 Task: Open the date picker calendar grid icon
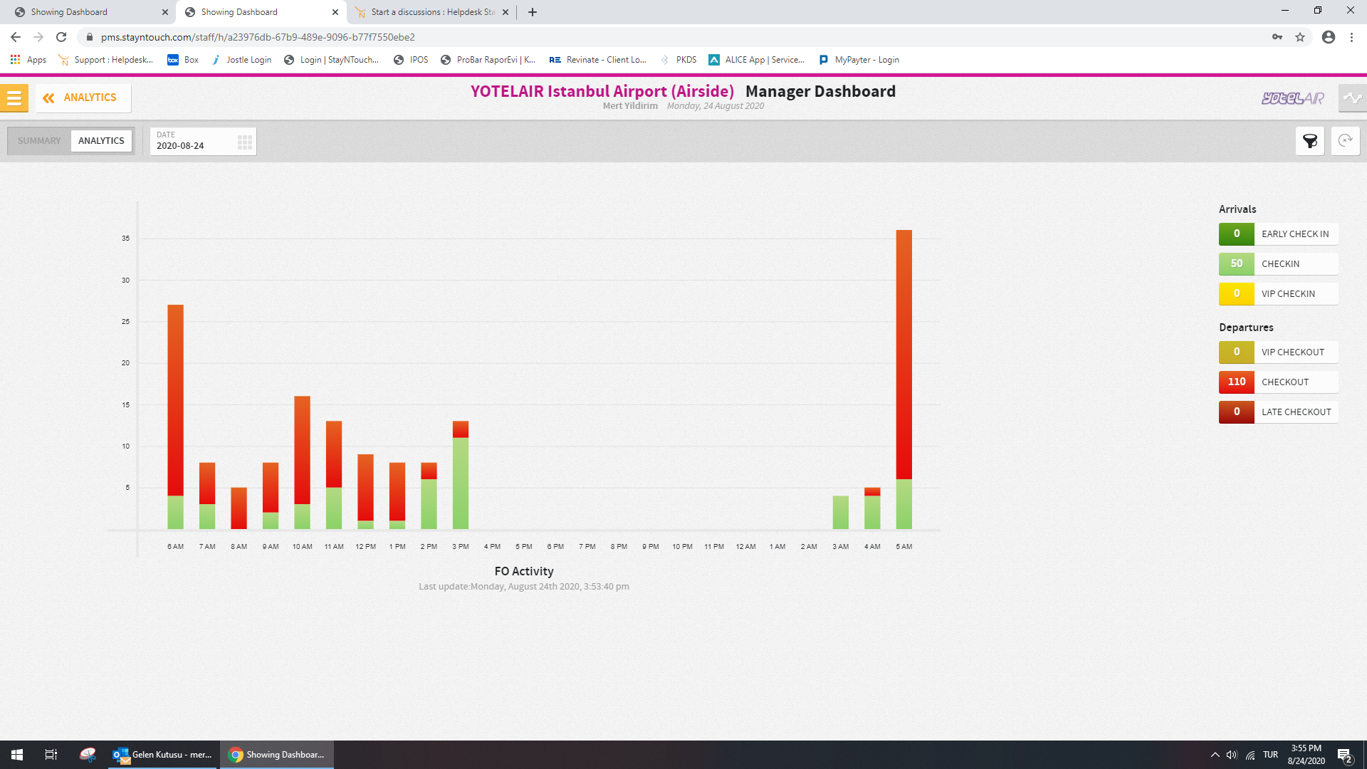[x=244, y=142]
